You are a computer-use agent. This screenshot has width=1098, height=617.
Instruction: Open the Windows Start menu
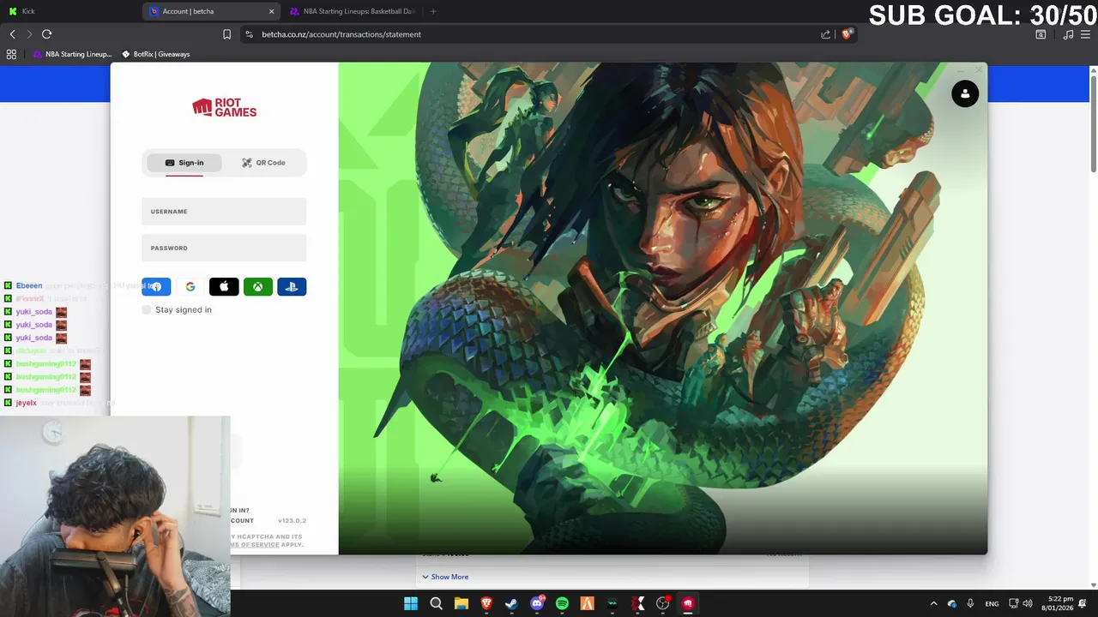[411, 603]
